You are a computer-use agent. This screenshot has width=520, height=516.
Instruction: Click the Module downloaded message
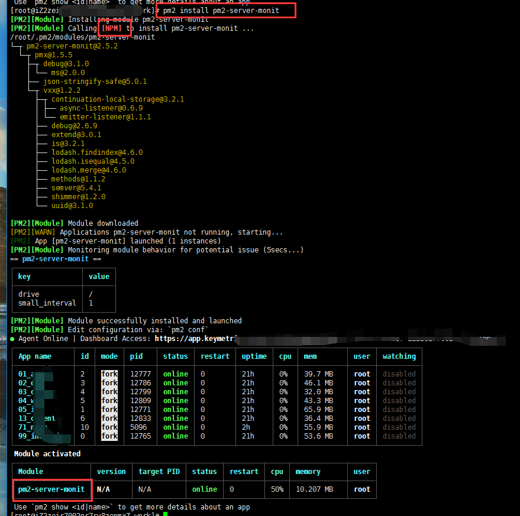pos(103,223)
